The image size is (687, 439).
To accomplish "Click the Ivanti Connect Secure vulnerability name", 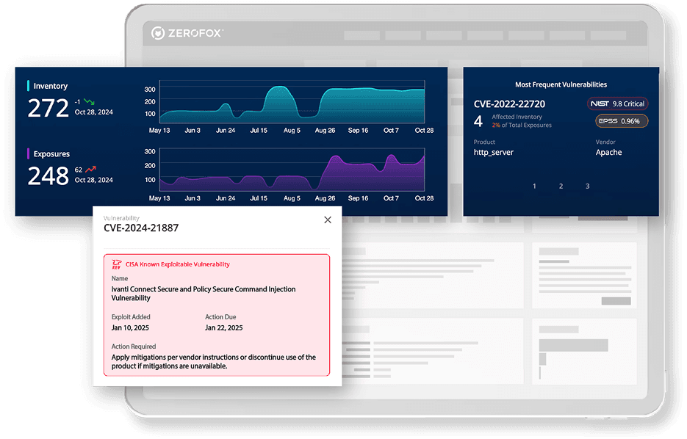I will coord(204,293).
